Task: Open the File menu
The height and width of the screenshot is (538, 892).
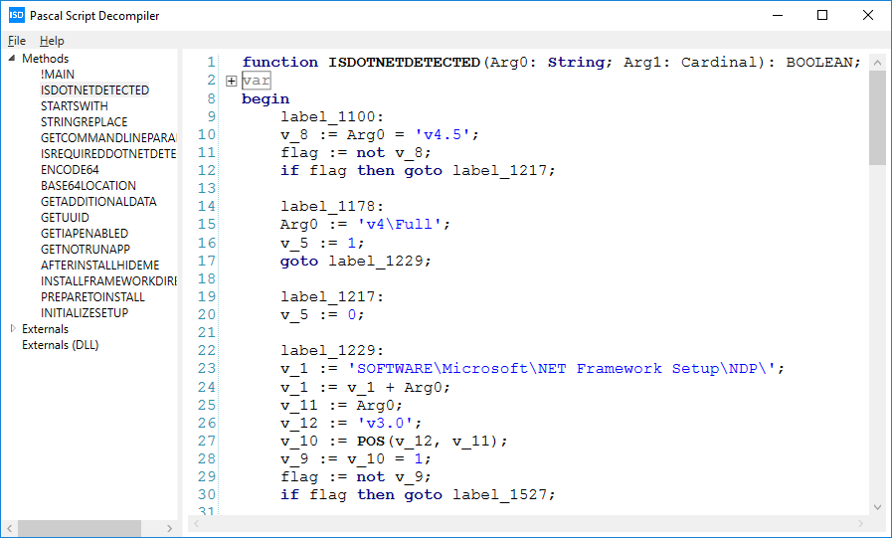Action: click(17, 41)
